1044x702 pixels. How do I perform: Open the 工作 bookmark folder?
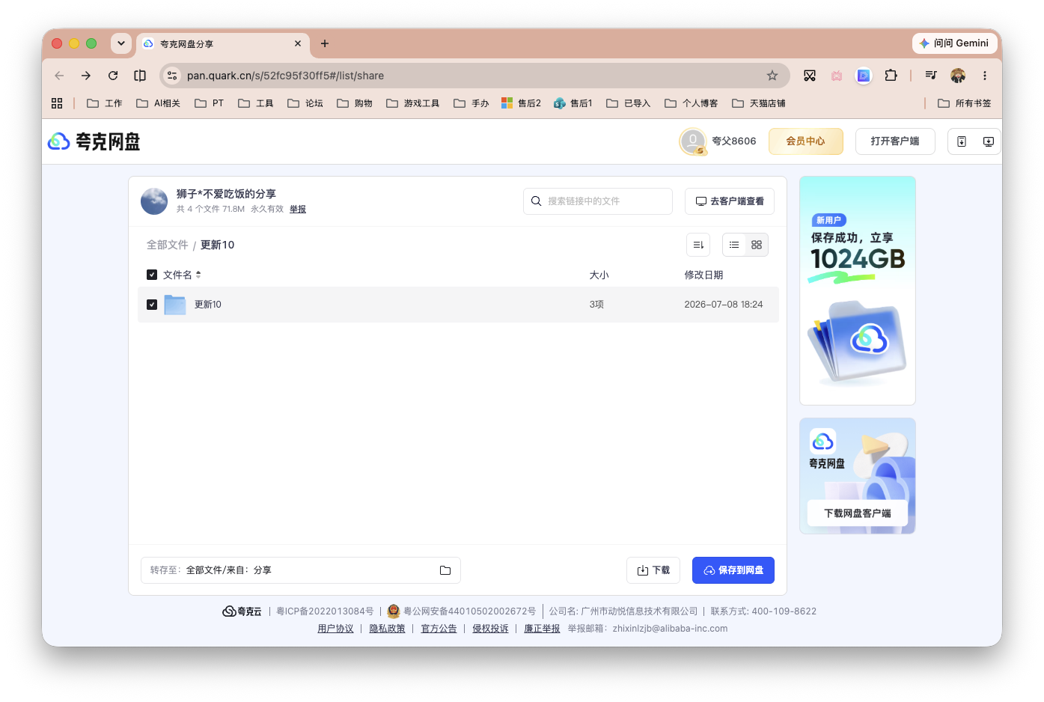[105, 103]
